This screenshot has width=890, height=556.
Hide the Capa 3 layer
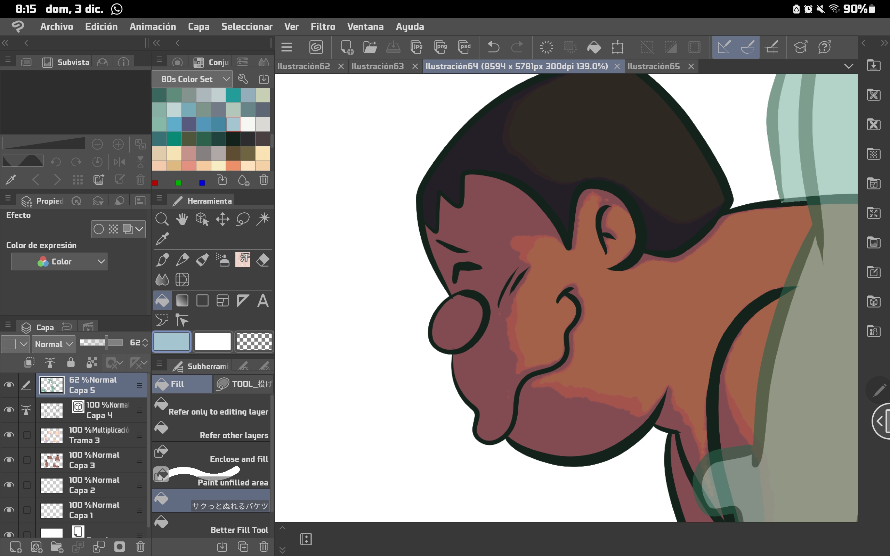point(9,460)
